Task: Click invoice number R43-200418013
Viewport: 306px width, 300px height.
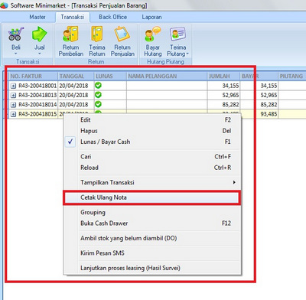Action: (37, 95)
